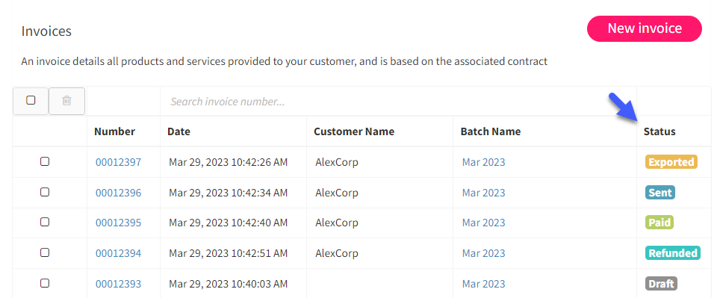The width and height of the screenshot is (720, 298).
Task: Click the green Paid status badge
Action: pos(660,223)
